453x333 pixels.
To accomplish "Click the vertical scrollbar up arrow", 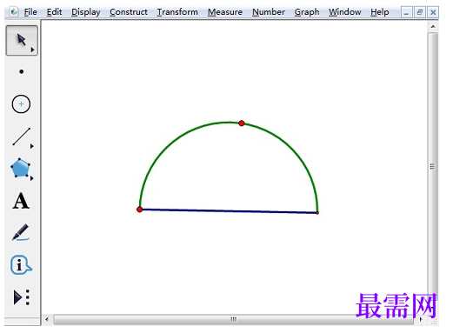I will click(433, 27).
